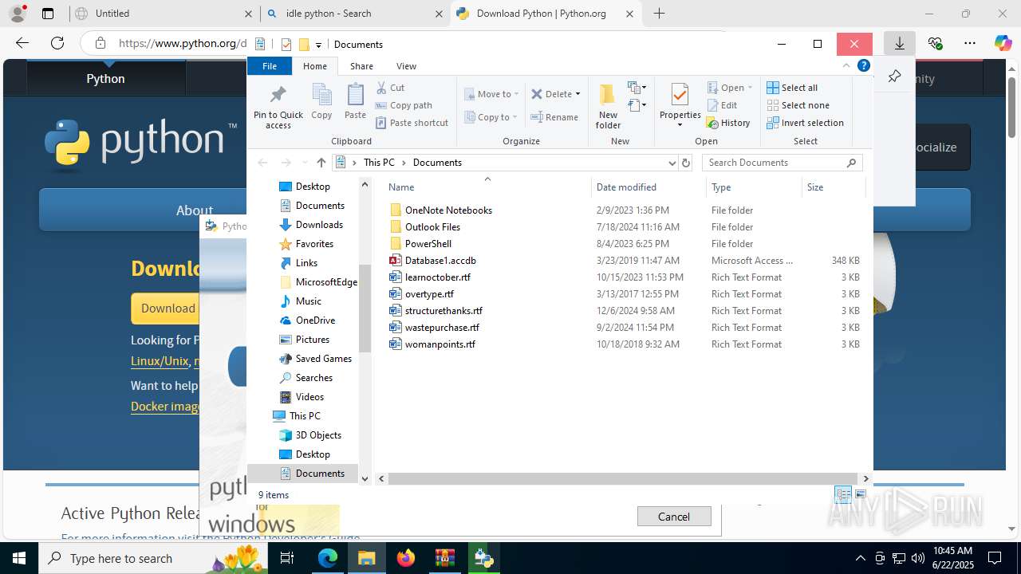Switch to large icons view
The image size is (1021, 574).
[x=861, y=495]
